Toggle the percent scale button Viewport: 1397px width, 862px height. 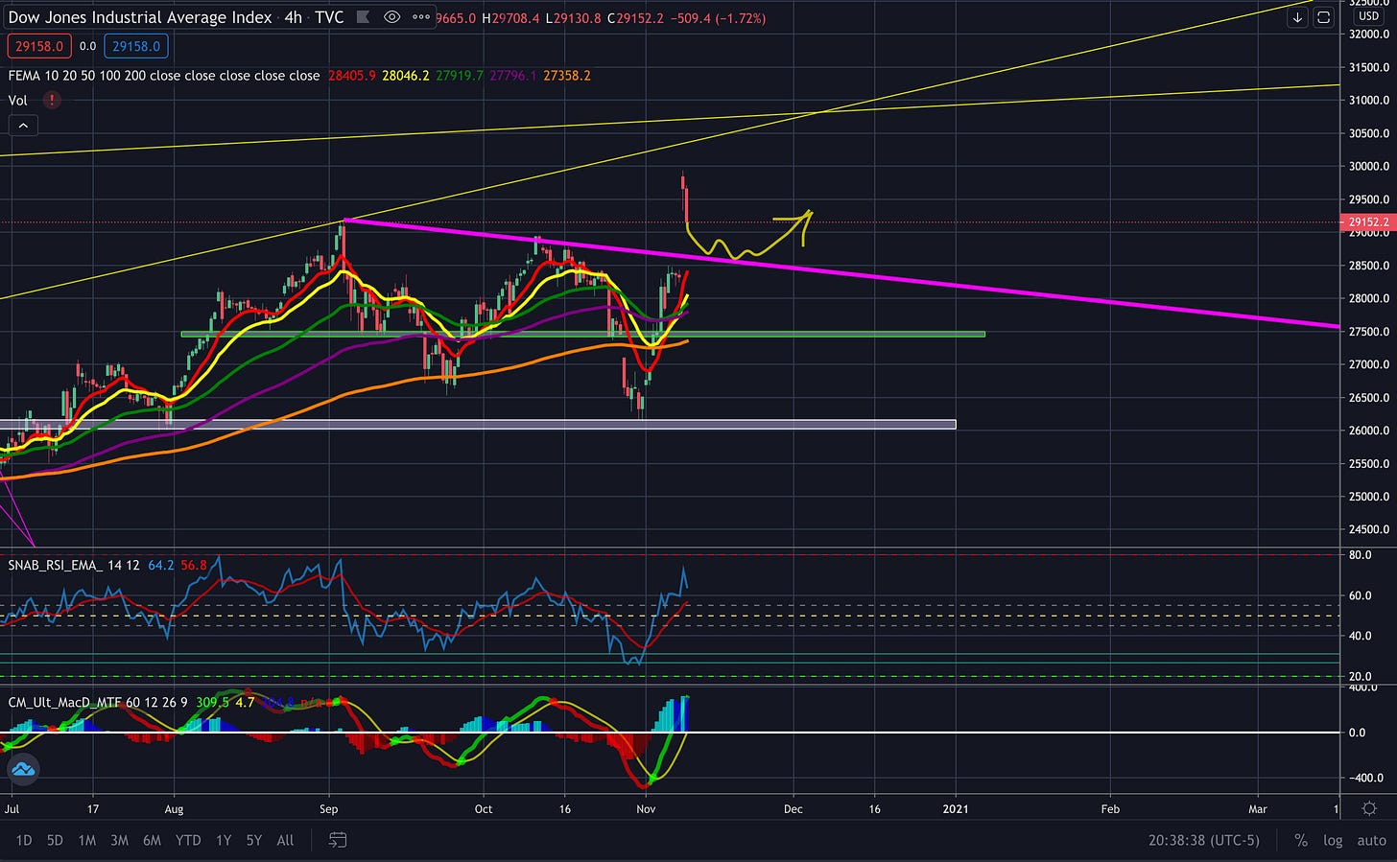point(1301,840)
